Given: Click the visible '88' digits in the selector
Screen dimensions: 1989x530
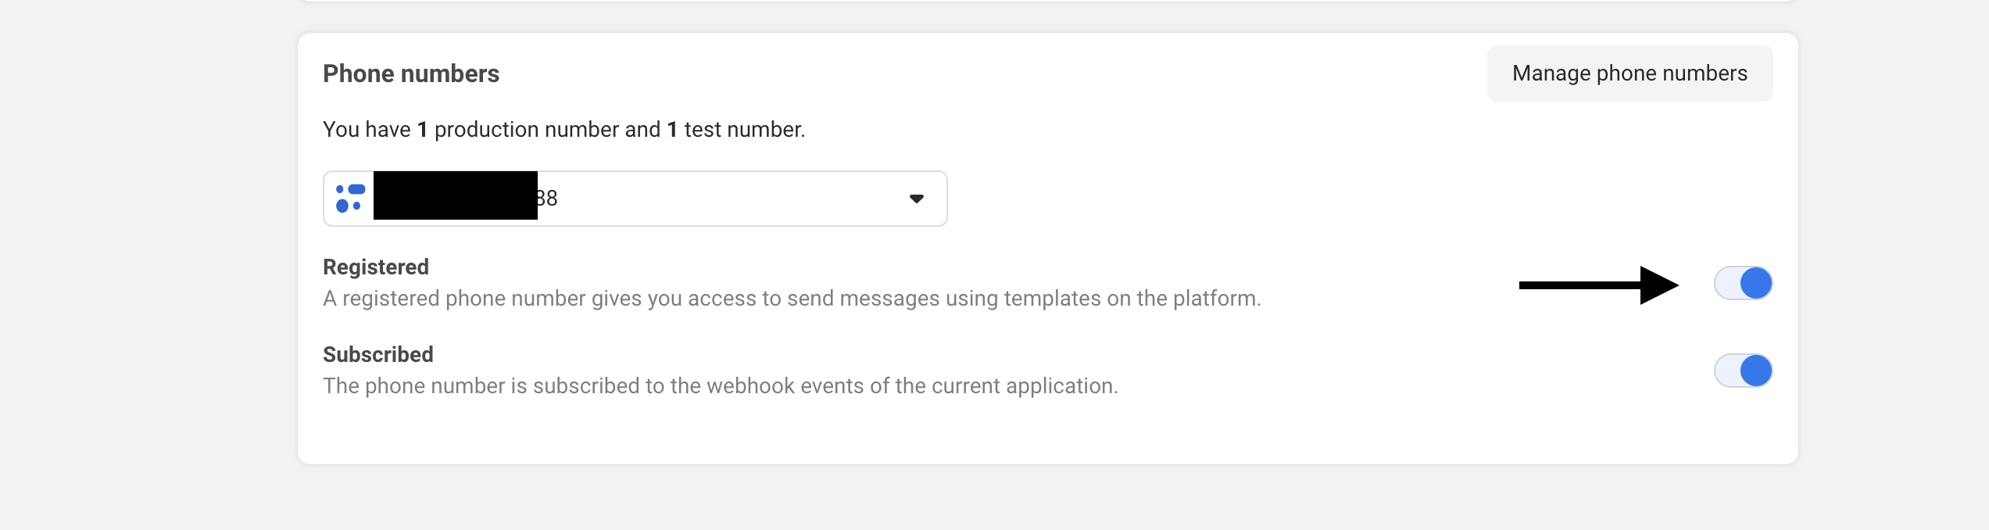Looking at the screenshot, I should point(547,199).
